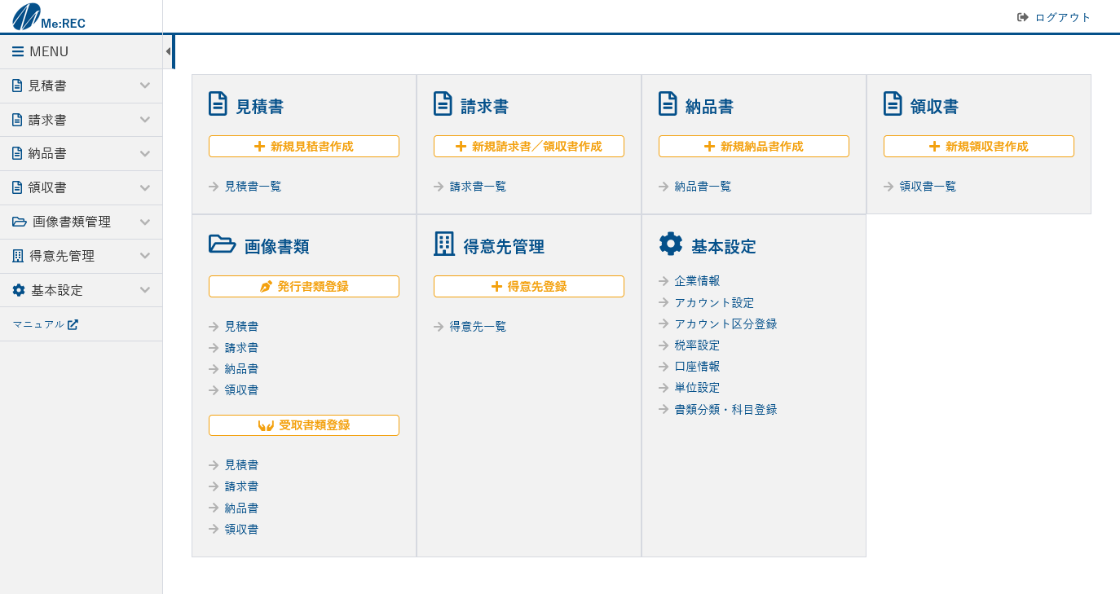The height and width of the screenshot is (594, 1120).
Task: Open the 見積書一覧 link
Action: (253, 187)
